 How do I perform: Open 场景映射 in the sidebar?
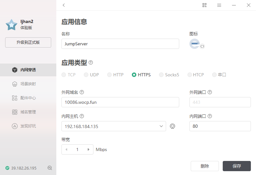coord(28,84)
